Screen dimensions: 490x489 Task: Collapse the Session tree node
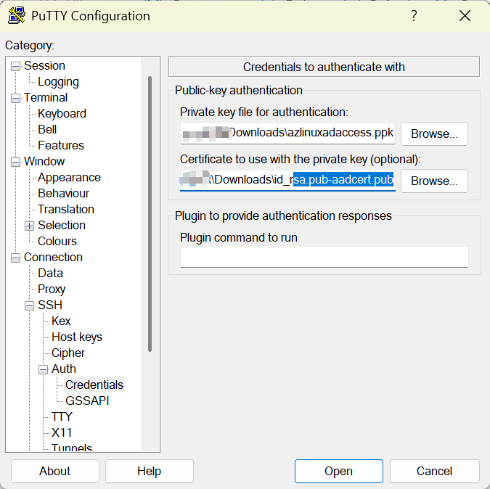click(x=15, y=67)
